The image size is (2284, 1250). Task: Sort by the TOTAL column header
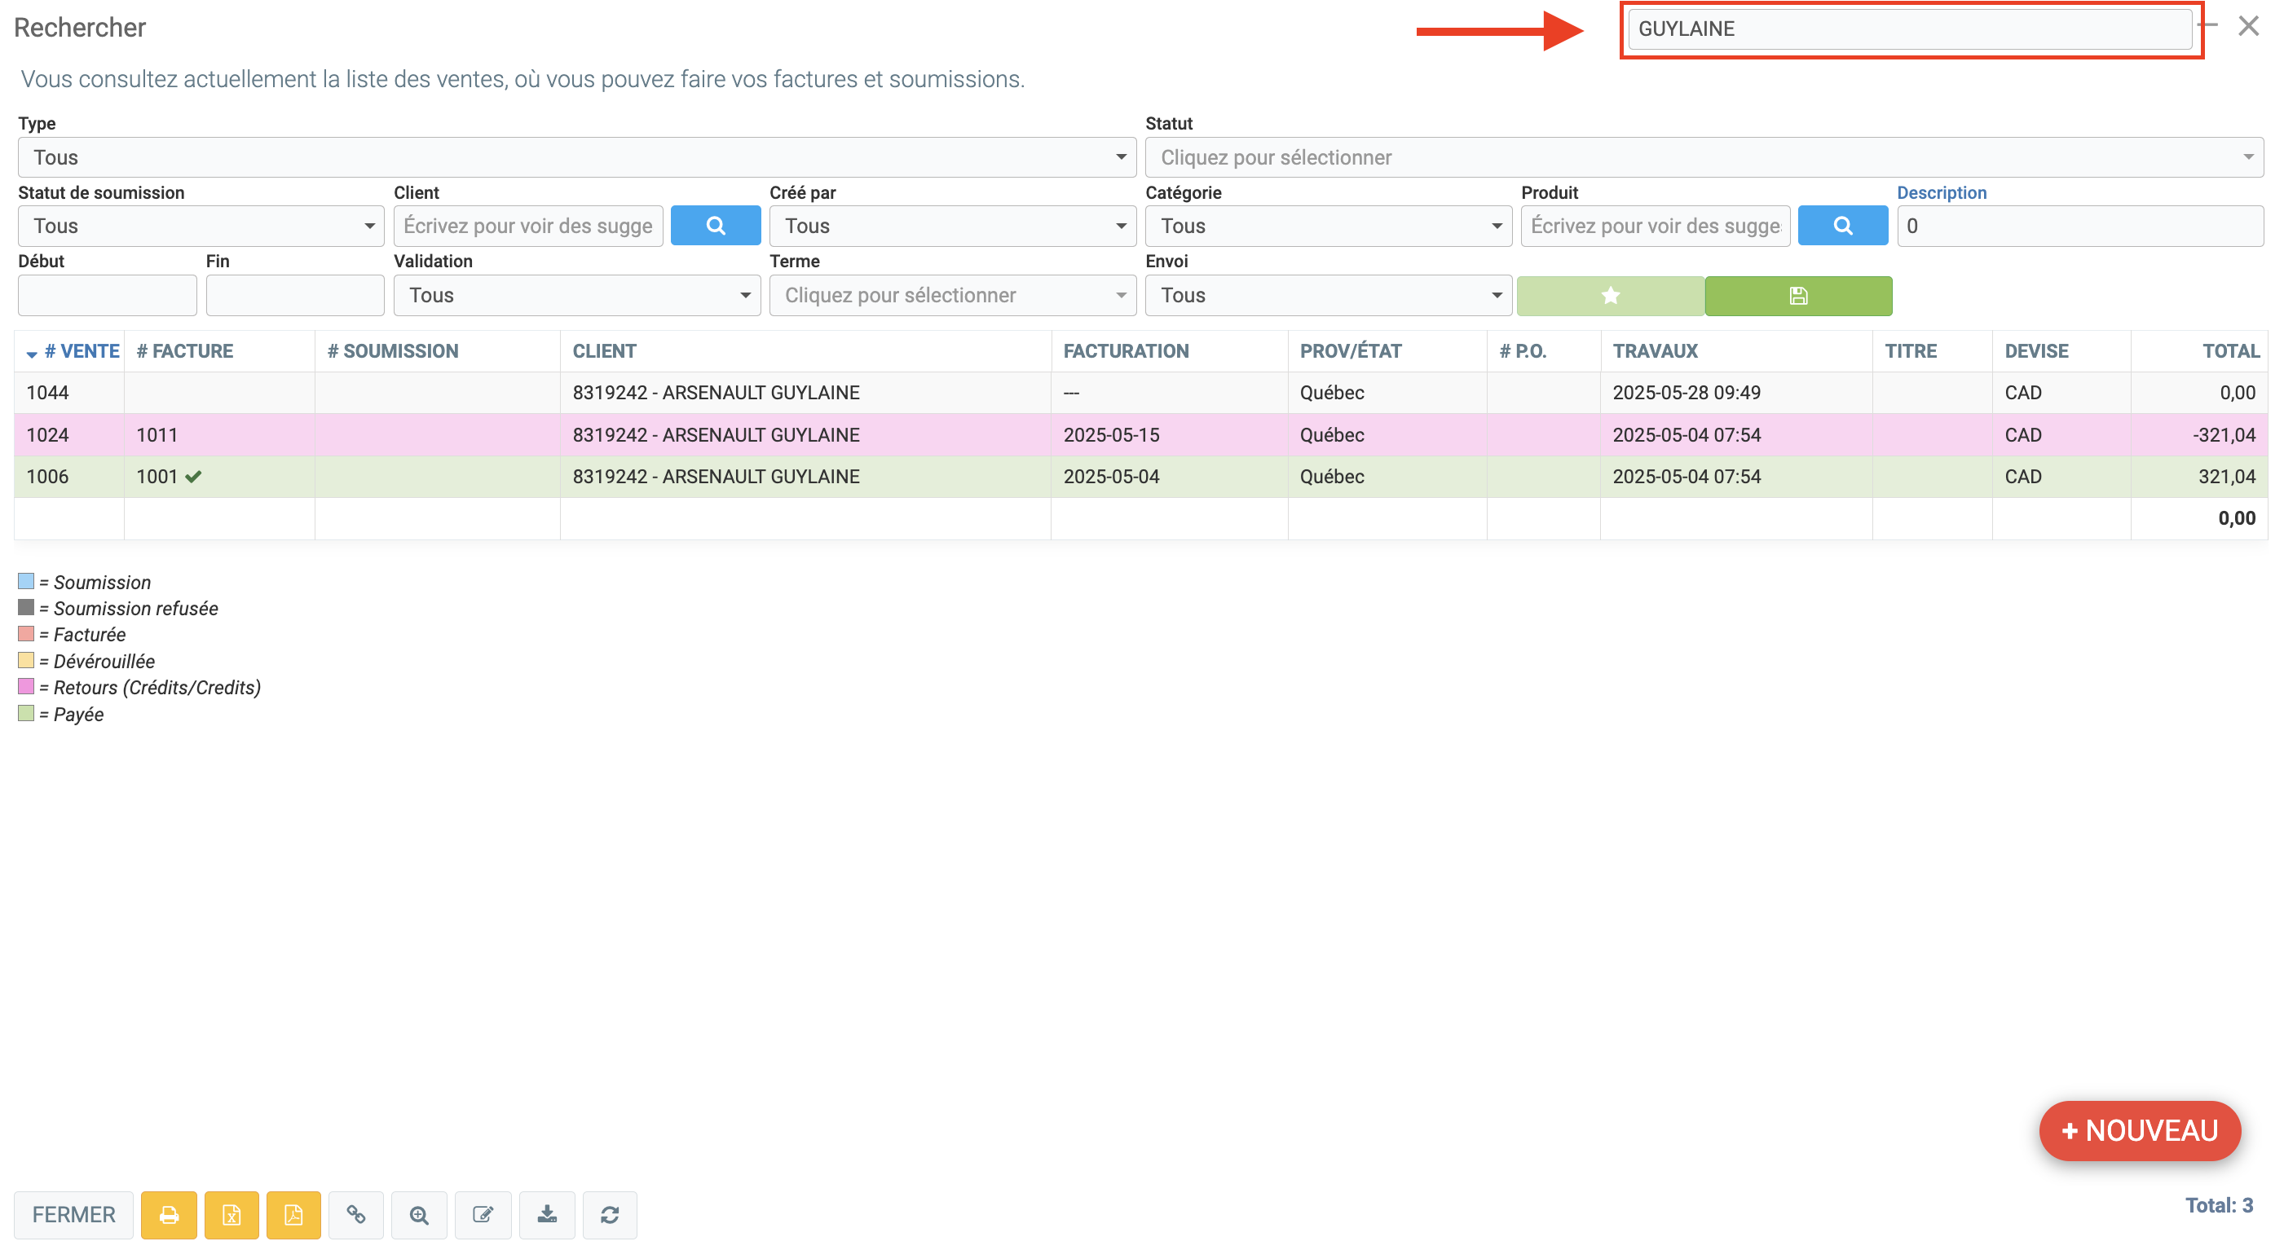pyautogui.click(x=2230, y=351)
